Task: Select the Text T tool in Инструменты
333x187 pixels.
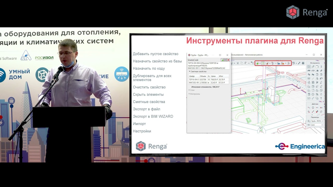Action: pyautogui.click(x=321, y=98)
